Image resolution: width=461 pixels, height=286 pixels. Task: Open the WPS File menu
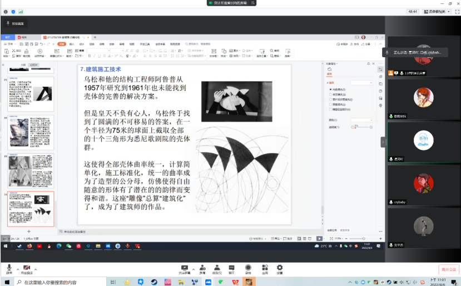pos(9,44)
